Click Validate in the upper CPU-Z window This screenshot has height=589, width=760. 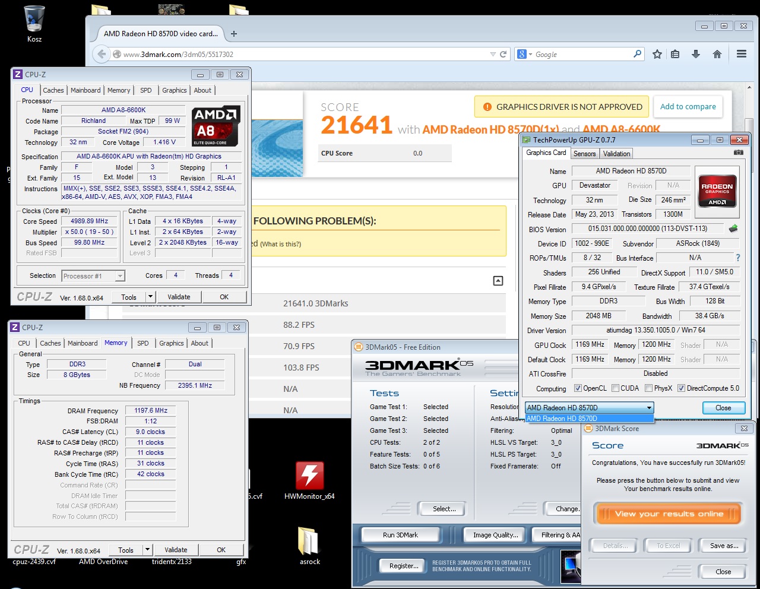click(179, 297)
